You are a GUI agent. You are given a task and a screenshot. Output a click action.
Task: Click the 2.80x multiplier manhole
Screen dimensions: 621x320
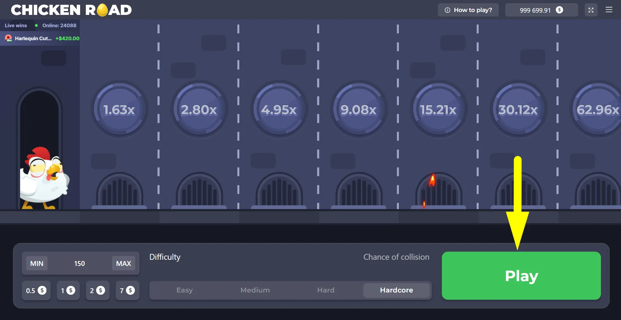click(x=199, y=109)
